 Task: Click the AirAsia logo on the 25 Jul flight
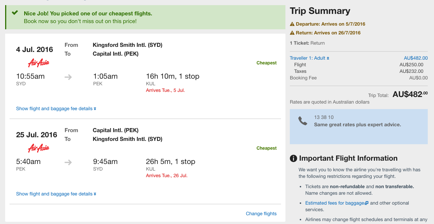[x=39, y=148]
